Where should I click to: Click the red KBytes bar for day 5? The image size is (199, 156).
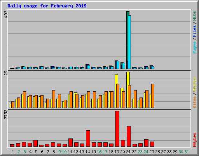pos(36,144)
